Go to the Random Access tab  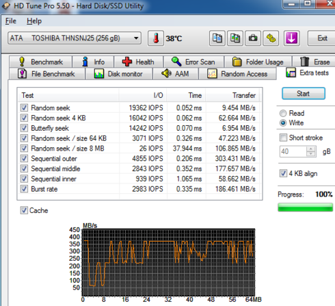[237, 74]
